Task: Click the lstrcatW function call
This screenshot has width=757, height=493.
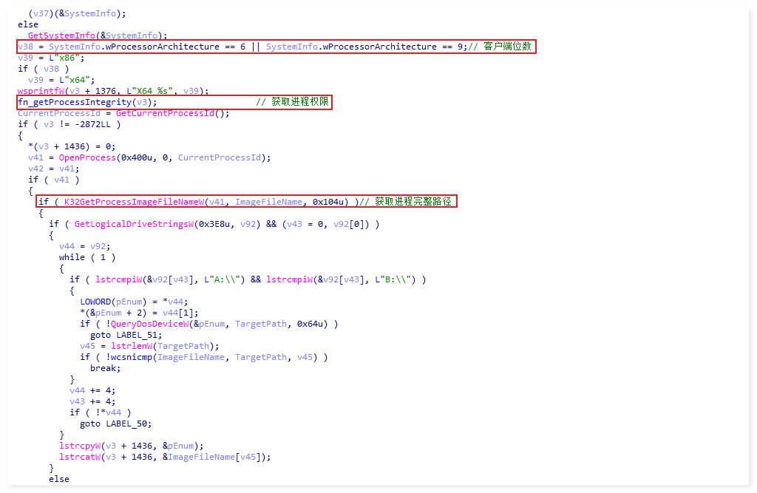Action: pyautogui.click(x=80, y=457)
